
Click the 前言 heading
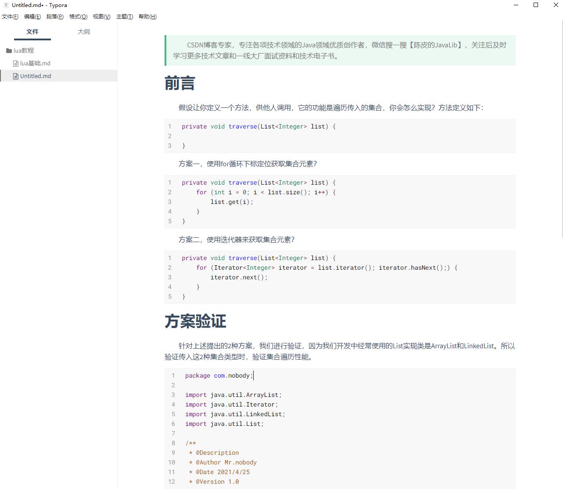coord(179,83)
